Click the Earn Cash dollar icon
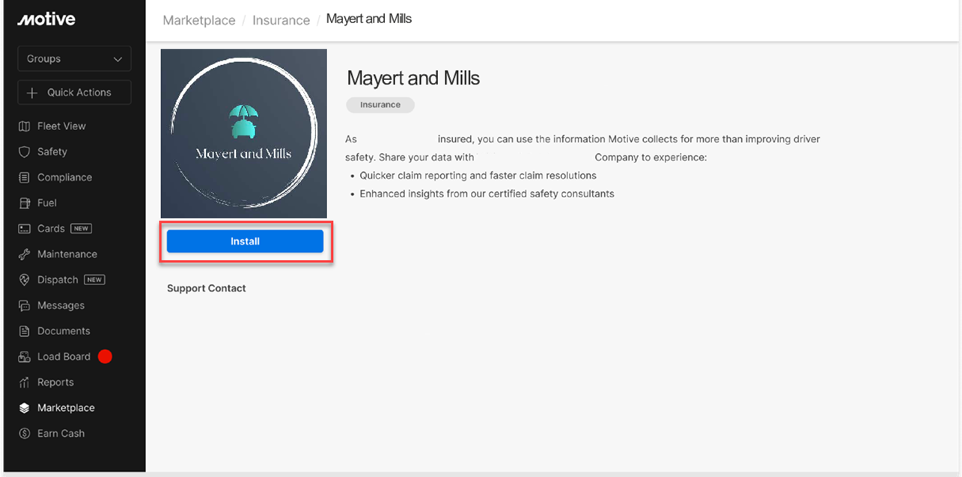The width and height of the screenshot is (962, 477). (x=24, y=434)
